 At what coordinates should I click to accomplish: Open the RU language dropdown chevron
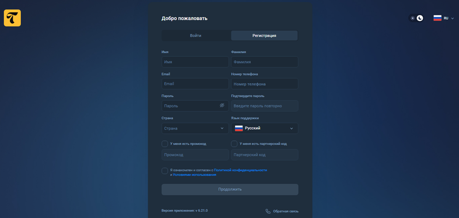(452, 18)
